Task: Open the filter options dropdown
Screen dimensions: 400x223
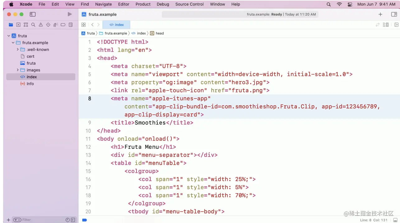Action: [17, 220]
